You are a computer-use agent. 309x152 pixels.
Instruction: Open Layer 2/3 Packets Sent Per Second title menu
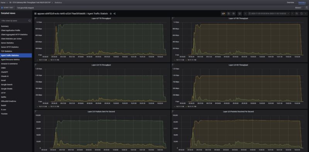[x=101, y=111]
